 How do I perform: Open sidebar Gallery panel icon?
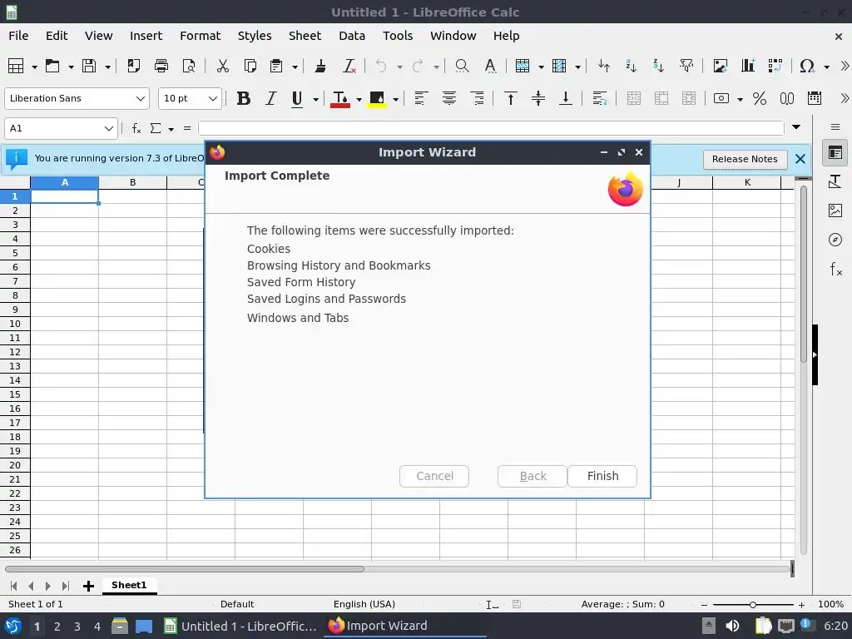pos(835,211)
